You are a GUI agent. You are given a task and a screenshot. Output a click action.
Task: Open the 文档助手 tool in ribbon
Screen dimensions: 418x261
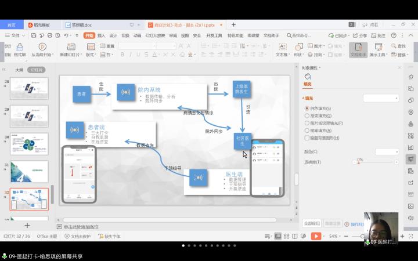[358, 50]
